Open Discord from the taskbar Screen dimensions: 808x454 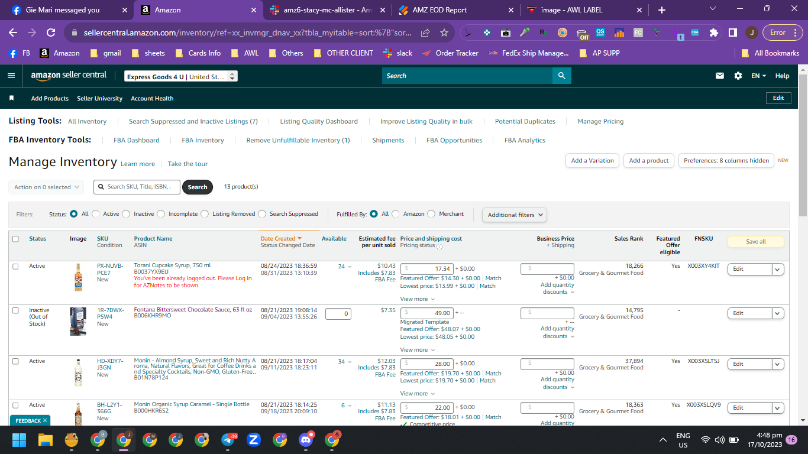pos(306,440)
